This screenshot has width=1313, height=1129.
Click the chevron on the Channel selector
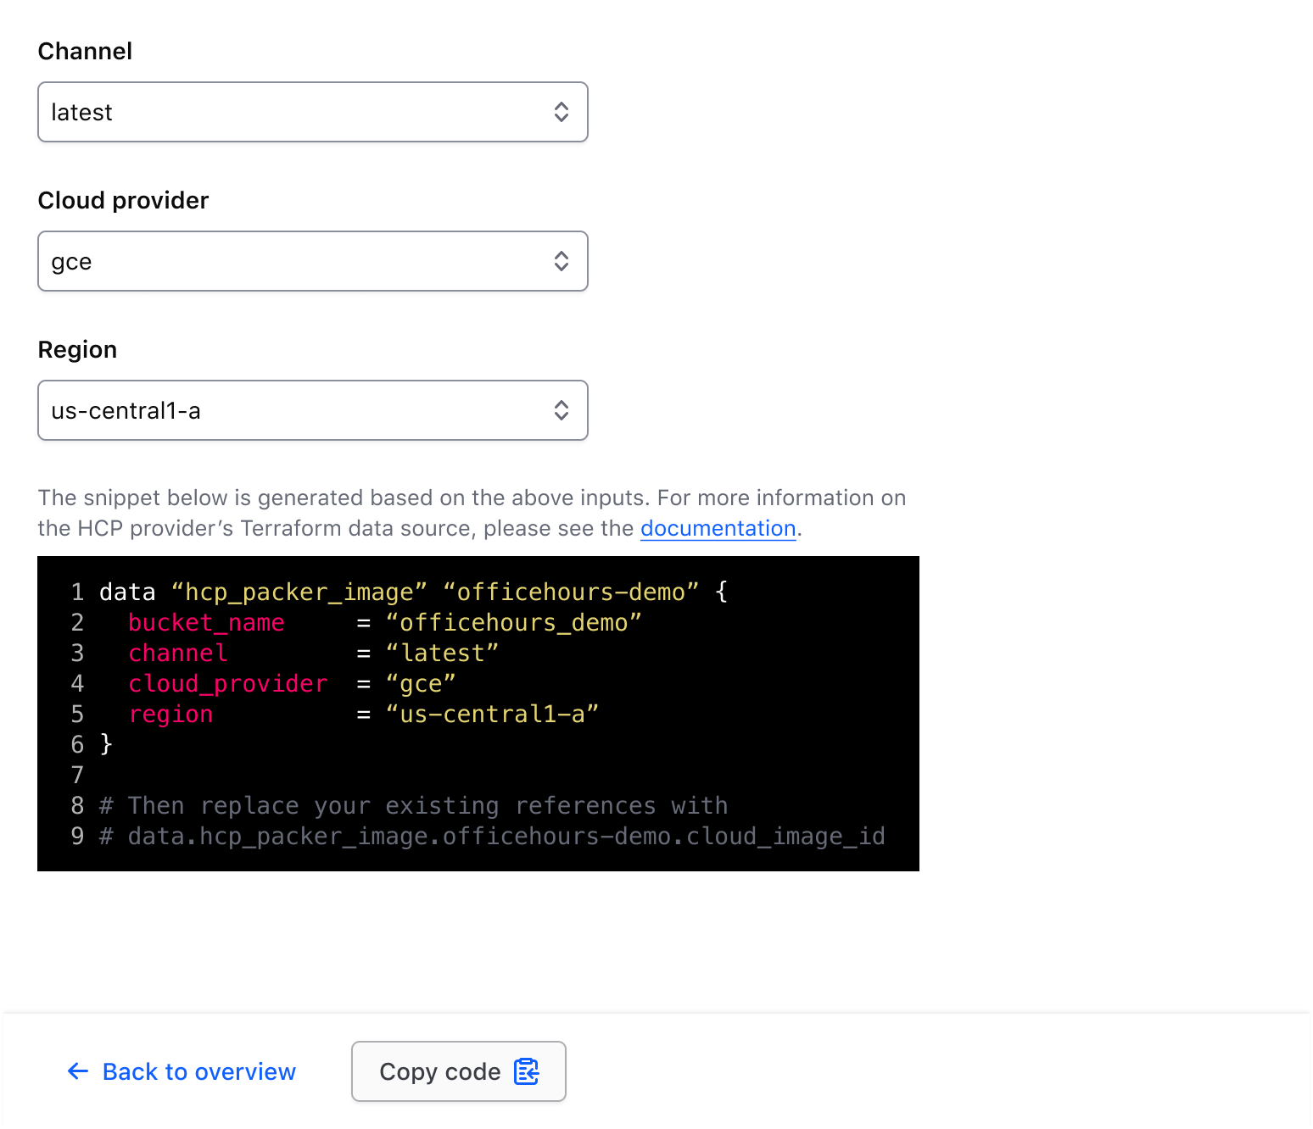[562, 112]
